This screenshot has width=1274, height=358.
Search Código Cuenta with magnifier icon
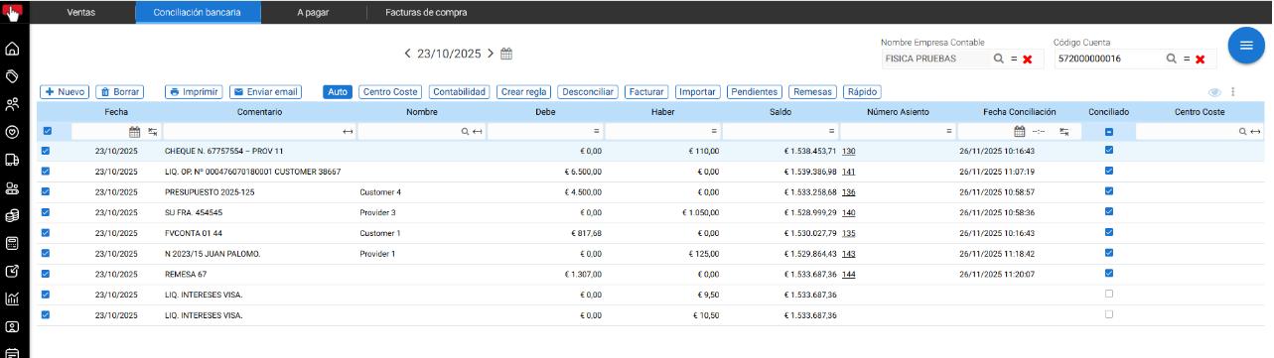tap(1172, 60)
